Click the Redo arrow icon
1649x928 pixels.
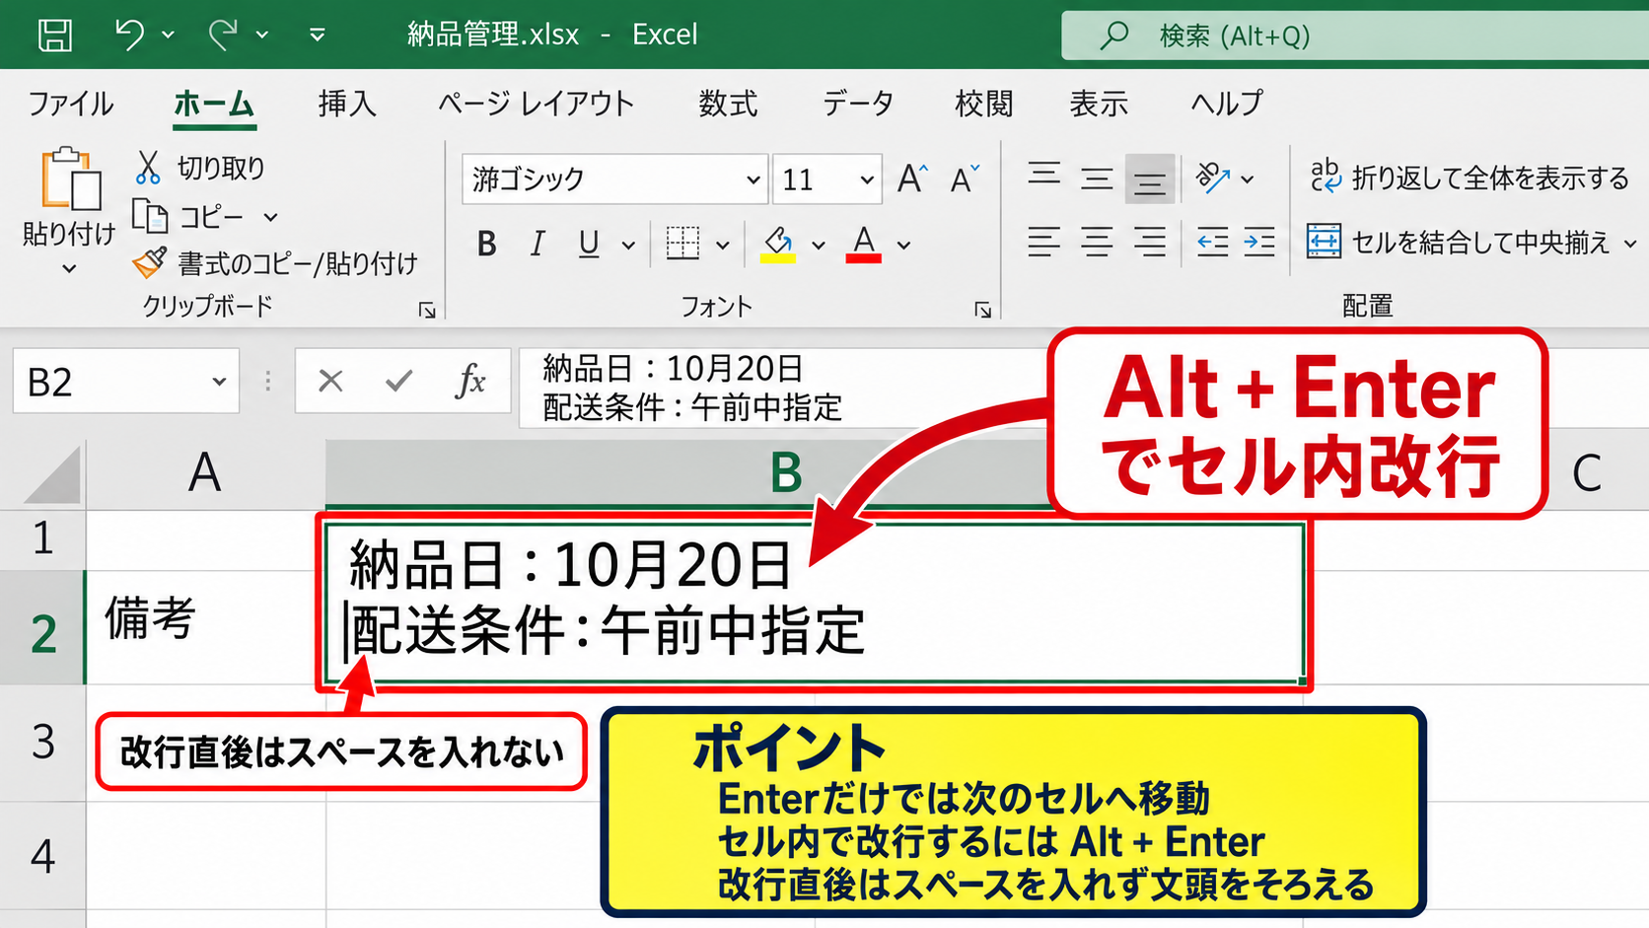(224, 35)
